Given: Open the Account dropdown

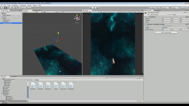Looking at the screenshot, I should (165, 8).
